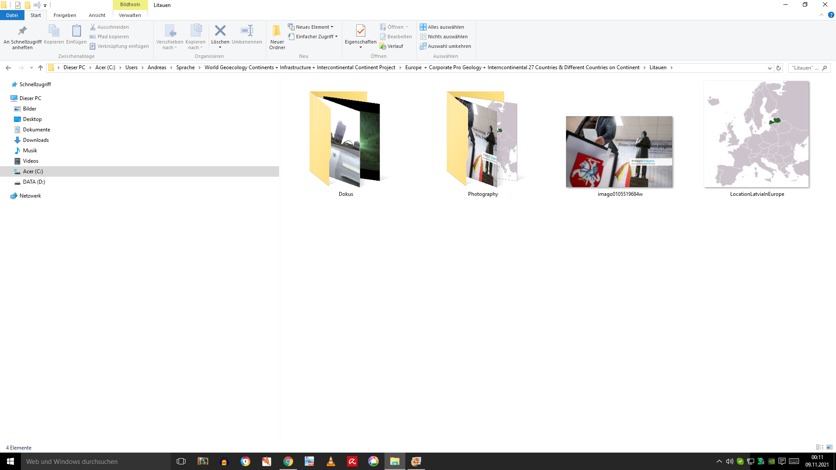Refresh the current folder view

tap(779, 68)
